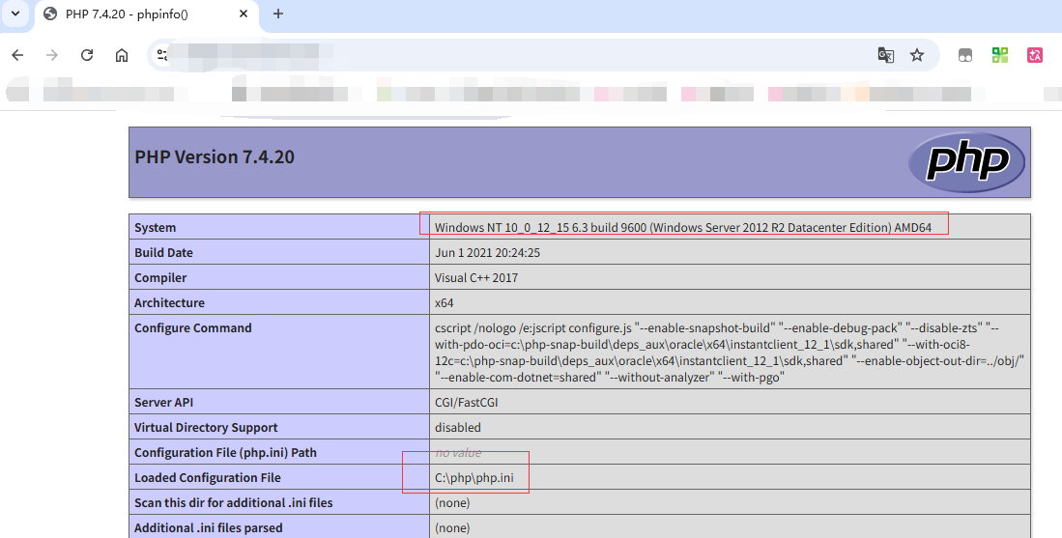The height and width of the screenshot is (538, 1062).
Task: Expand the tab search dropdown
Action: (x=15, y=14)
